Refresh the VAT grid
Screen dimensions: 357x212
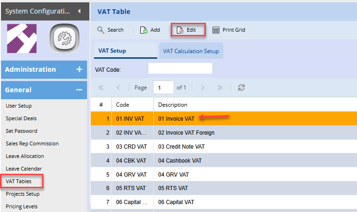[241, 88]
